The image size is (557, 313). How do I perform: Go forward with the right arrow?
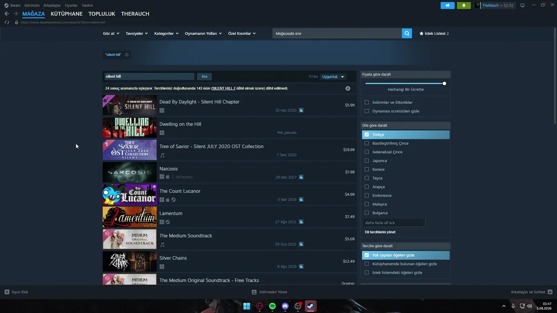click(x=16, y=14)
